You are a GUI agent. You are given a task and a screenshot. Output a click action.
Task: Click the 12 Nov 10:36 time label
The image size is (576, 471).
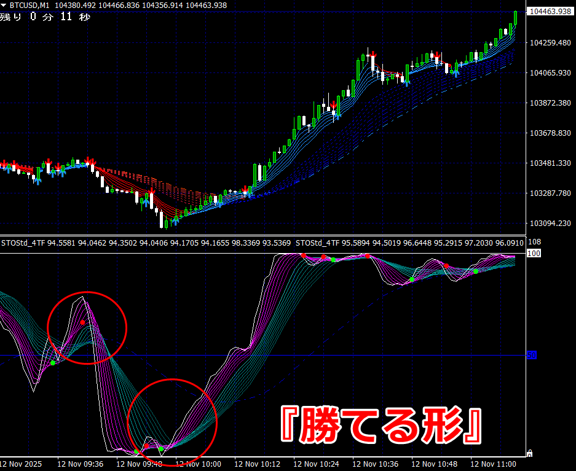click(376, 464)
